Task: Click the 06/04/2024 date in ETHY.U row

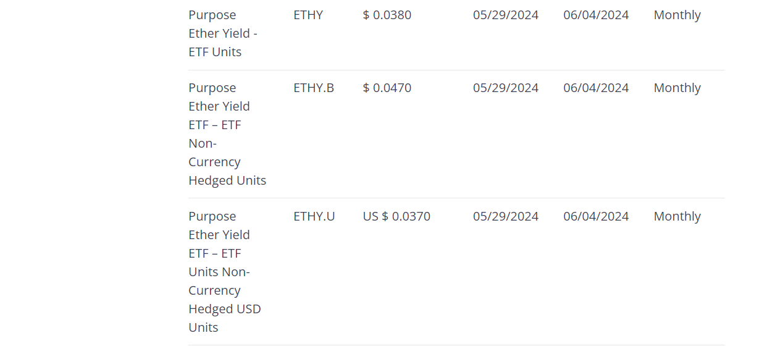Action: click(596, 216)
